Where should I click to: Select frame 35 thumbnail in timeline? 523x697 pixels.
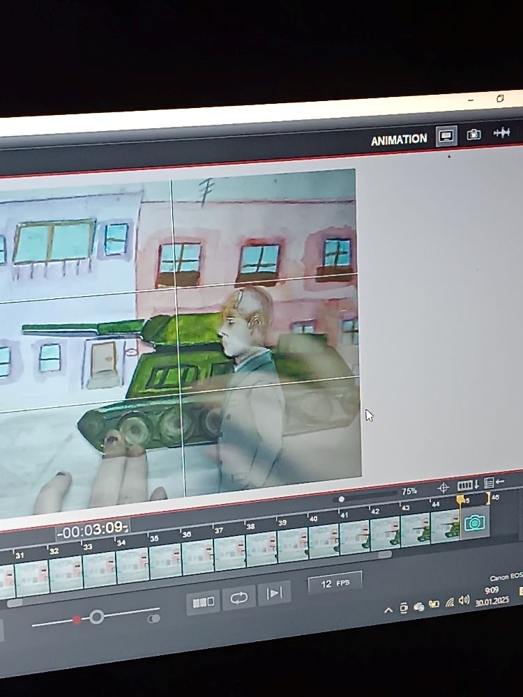point(165,561)
